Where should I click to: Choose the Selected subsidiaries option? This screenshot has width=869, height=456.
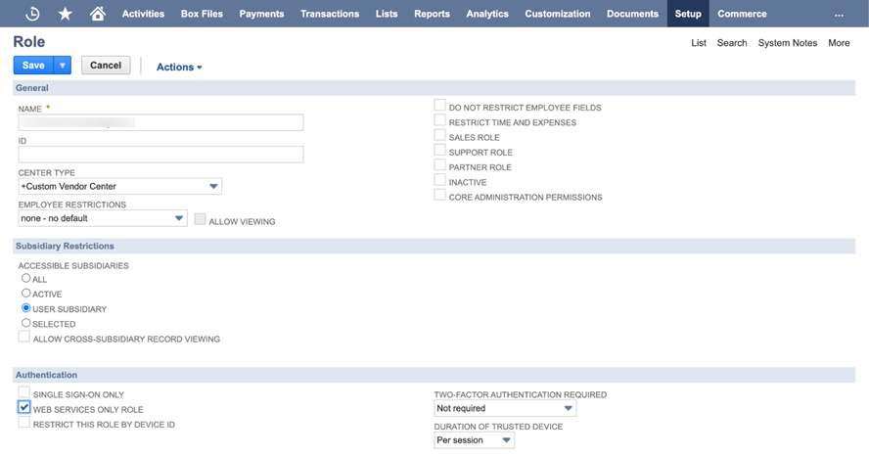pos(26,323)
